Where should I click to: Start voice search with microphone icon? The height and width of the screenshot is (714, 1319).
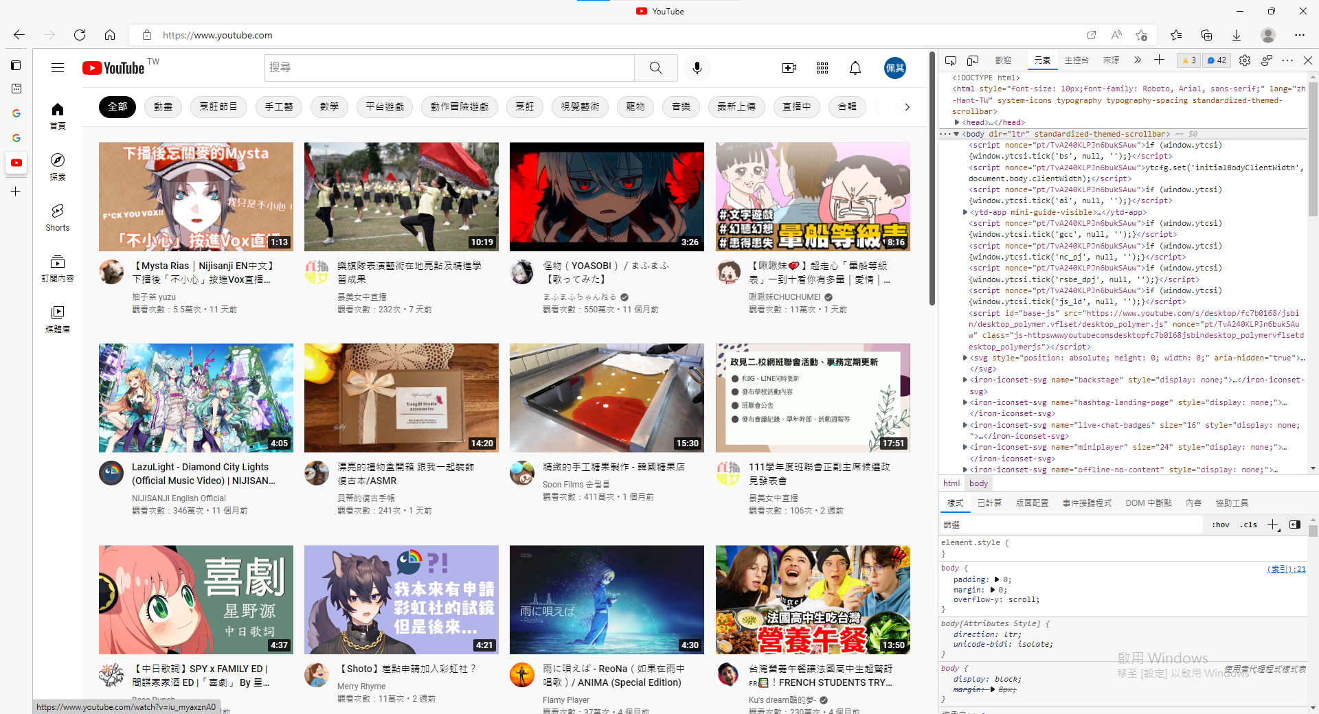pyautogui.click(x=697, y=68)
